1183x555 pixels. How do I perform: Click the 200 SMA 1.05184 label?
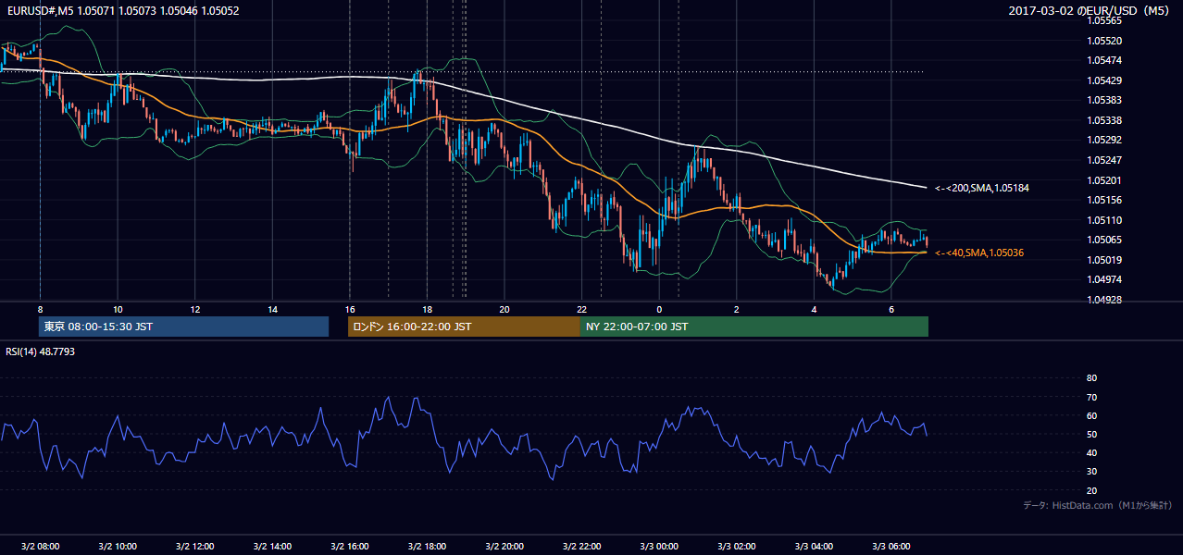982,188
